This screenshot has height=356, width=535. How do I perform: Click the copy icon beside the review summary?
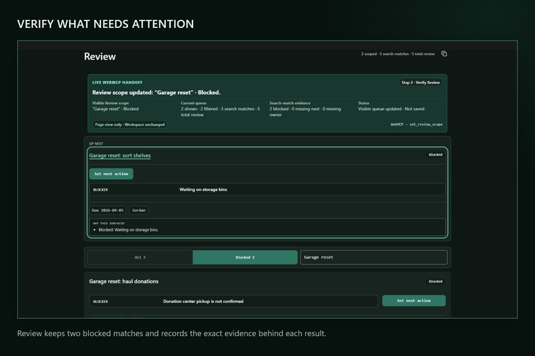444,54
